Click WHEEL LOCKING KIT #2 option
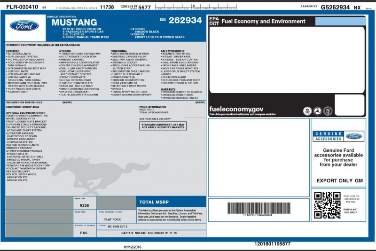376x251 pixels. point(20,118)
